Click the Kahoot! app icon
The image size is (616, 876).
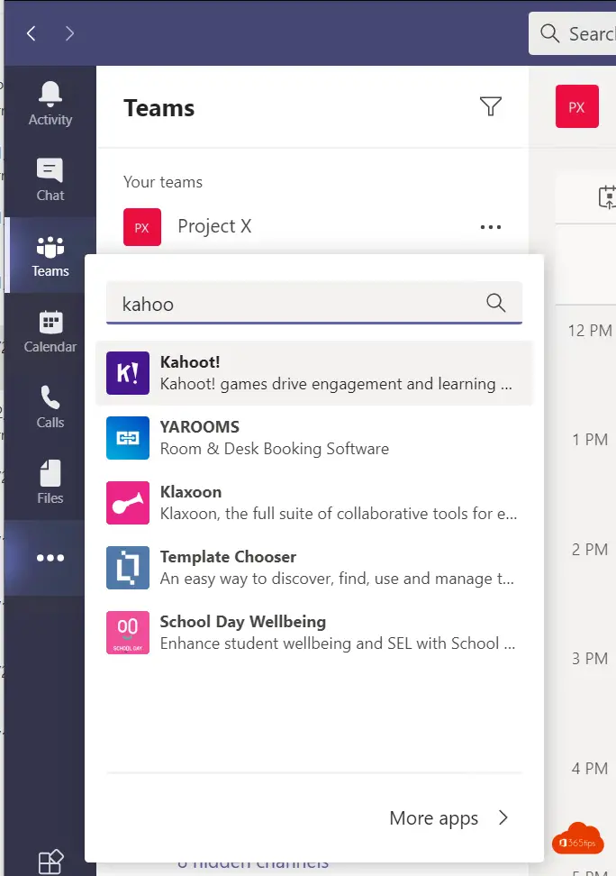(128, 372)
